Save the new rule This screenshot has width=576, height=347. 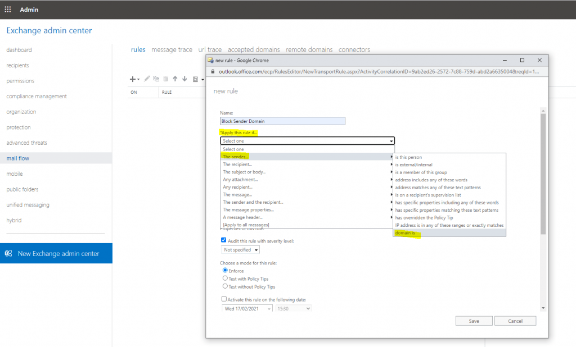474,321
